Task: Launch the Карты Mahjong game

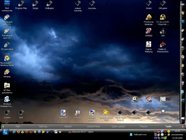Action: (x=149, y=47)
